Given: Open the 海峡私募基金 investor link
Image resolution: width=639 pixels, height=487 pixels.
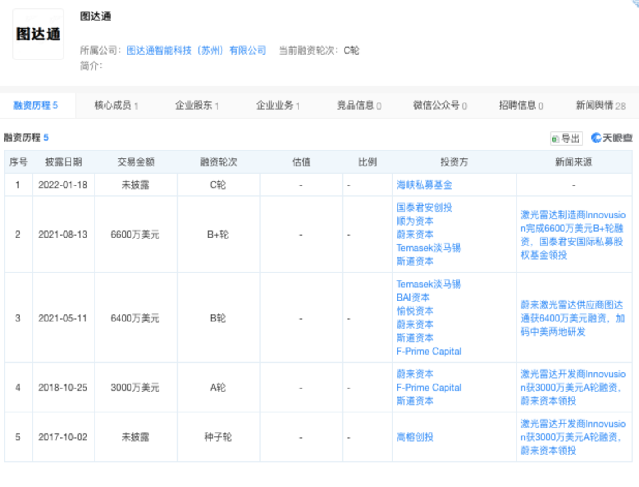Looking at the screenshot, I should [424, 185].
